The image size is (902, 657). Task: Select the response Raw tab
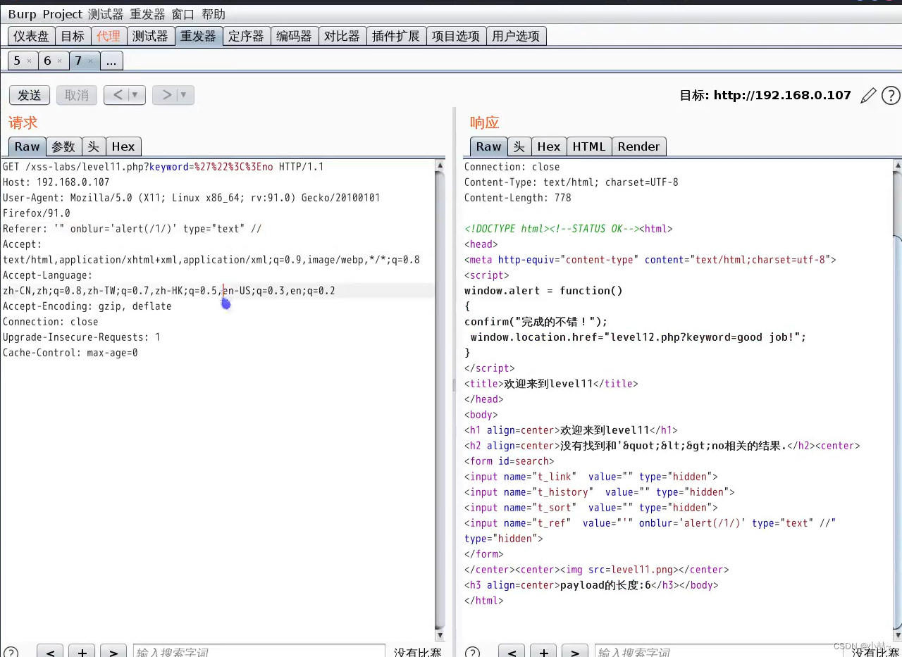pos(489,146)
